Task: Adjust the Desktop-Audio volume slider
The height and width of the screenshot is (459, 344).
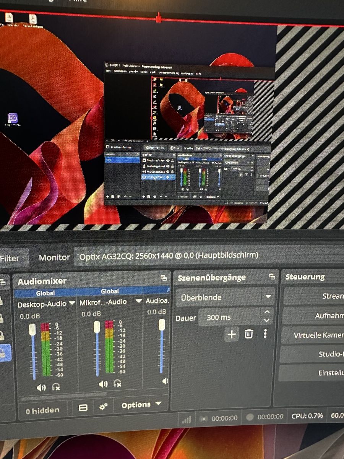Action: coord(33,351)
